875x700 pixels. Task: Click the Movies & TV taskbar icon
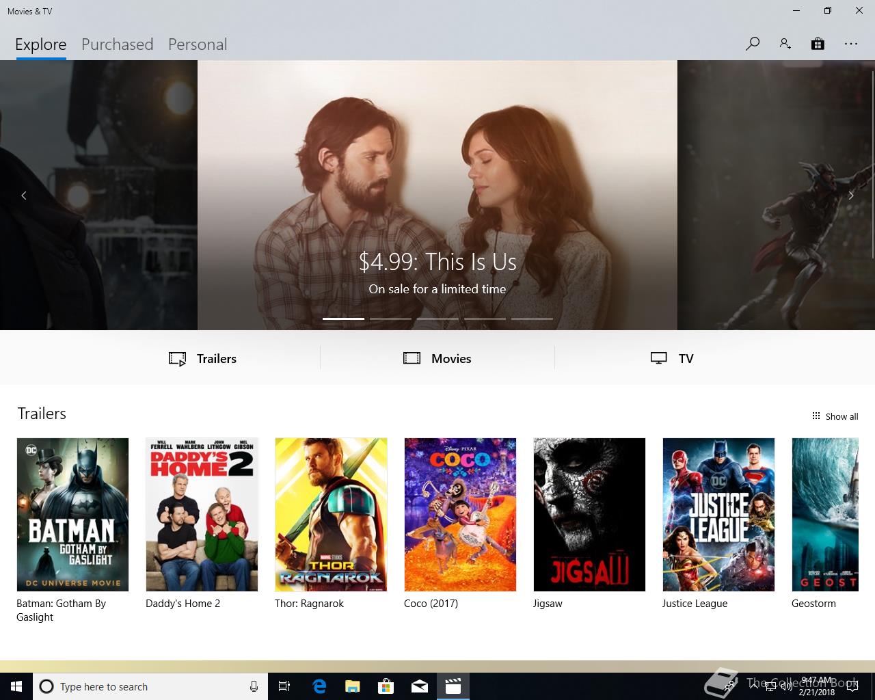coord(453,686)
